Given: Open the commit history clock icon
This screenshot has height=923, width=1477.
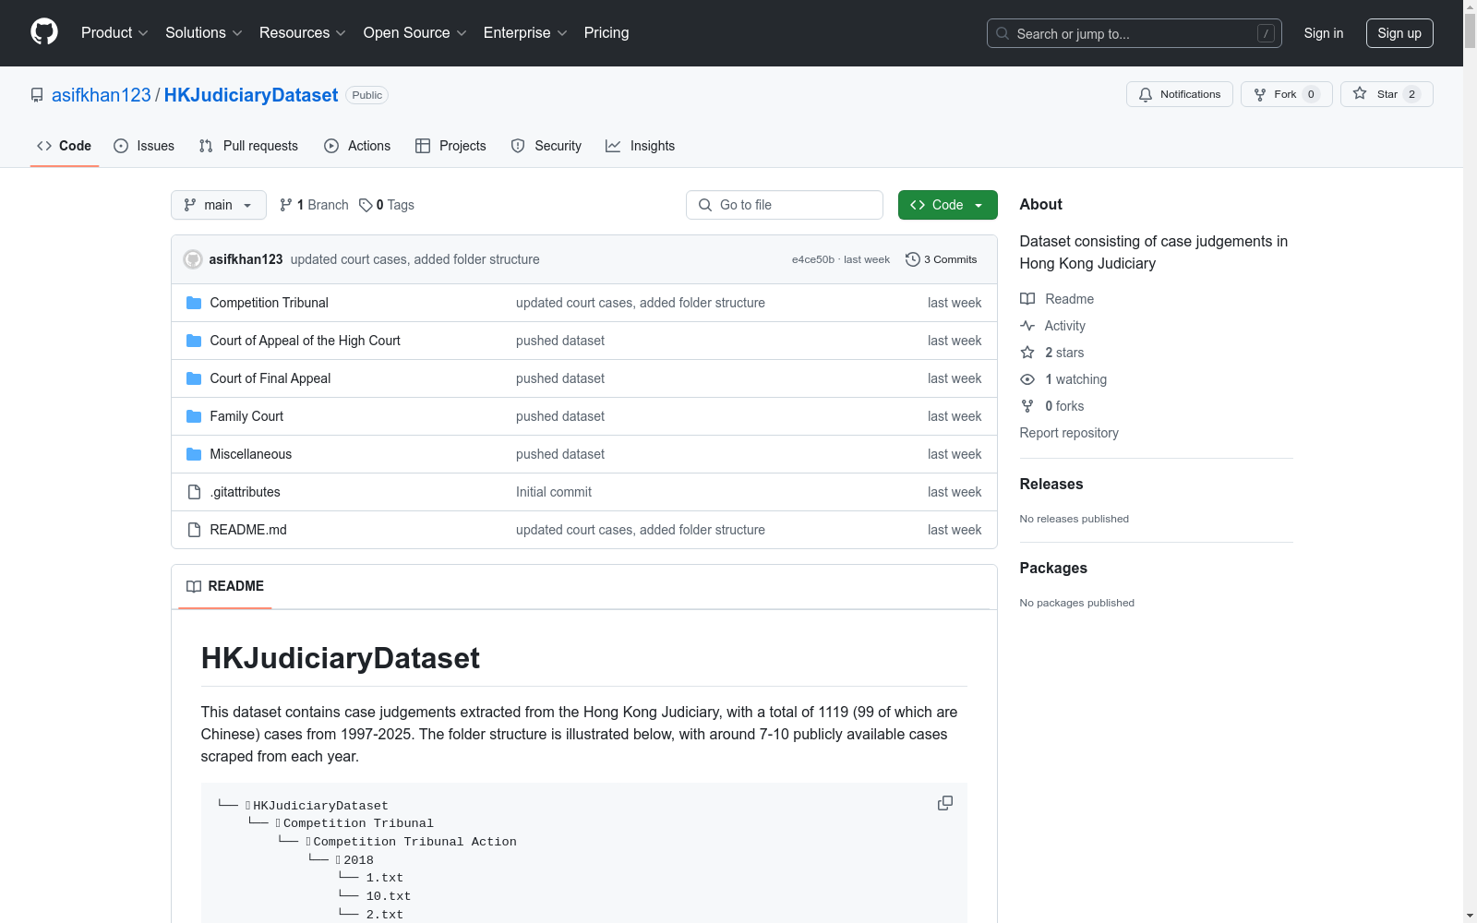Looking at the screenshot, I should pos(913,259).
